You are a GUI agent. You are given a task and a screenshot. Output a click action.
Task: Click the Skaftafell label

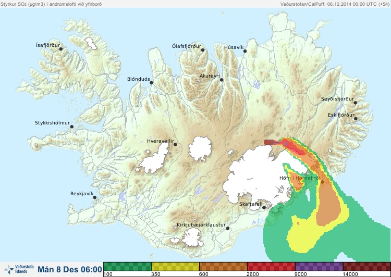coord(251,204)
